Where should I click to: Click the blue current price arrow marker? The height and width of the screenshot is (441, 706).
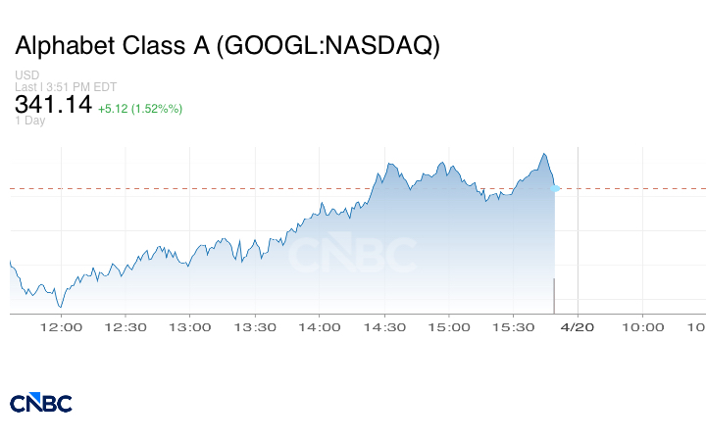[556, 187]
